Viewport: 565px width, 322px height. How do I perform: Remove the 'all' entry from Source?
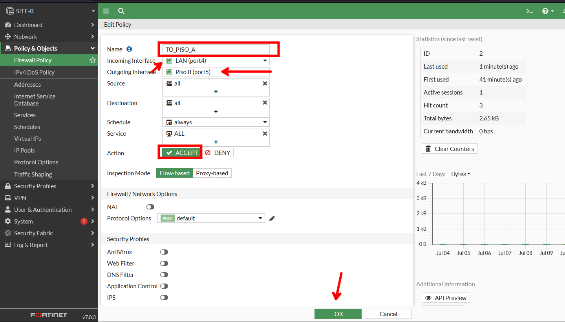[x=265, y=84]
